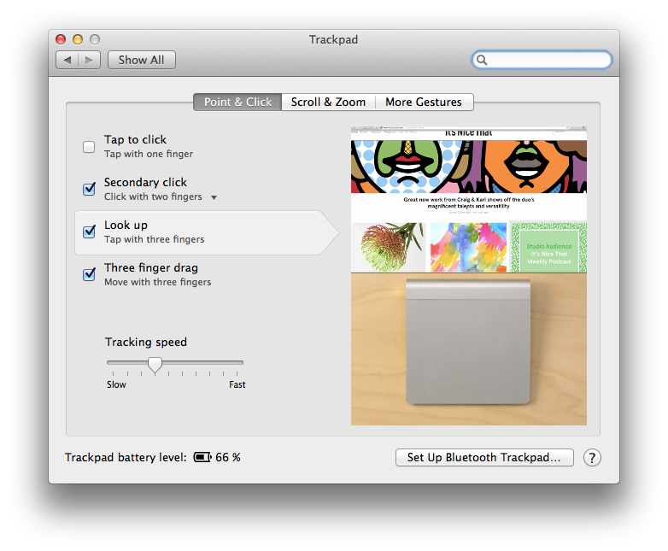Switch to the Scroll & Zoom tab
The width and height of the screenshot is (668, 551).
point(328,102)
